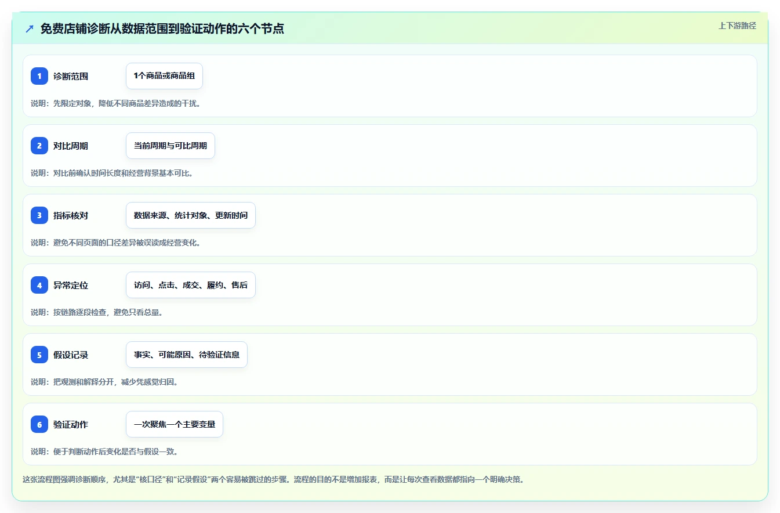Click the 异常定位 step label
The height and width of the screenshot is (513, 780).
click(71, 285)
